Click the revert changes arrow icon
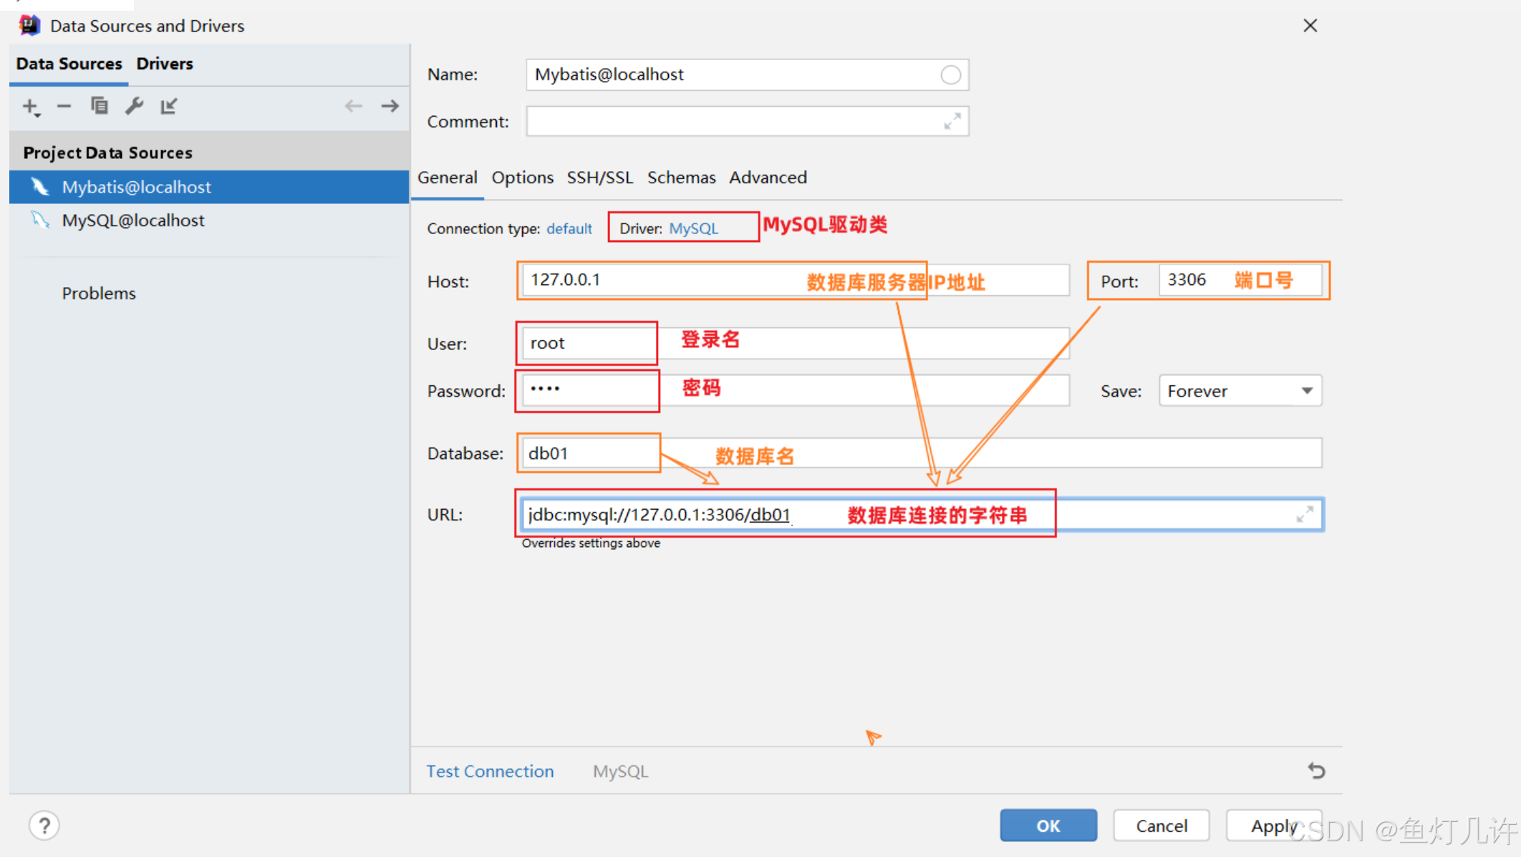This screenshot has width=1521, height=857. point(1316,771)
